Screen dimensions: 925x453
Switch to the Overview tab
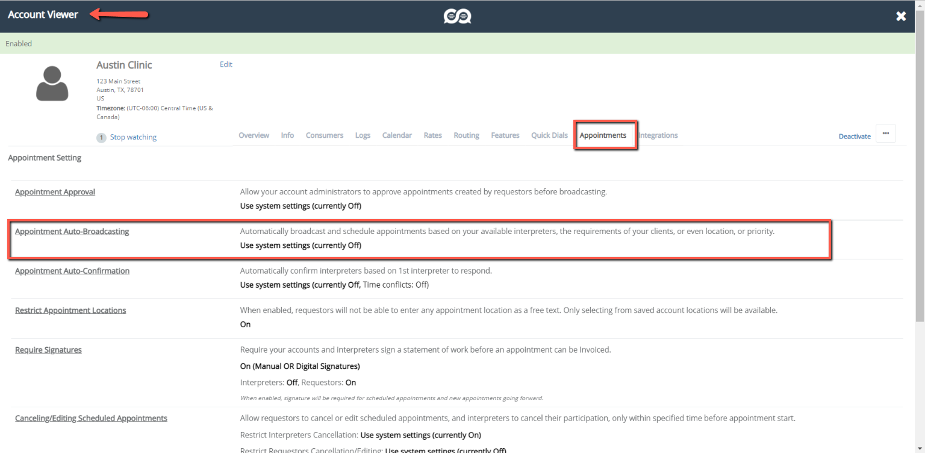click(254, 135)
